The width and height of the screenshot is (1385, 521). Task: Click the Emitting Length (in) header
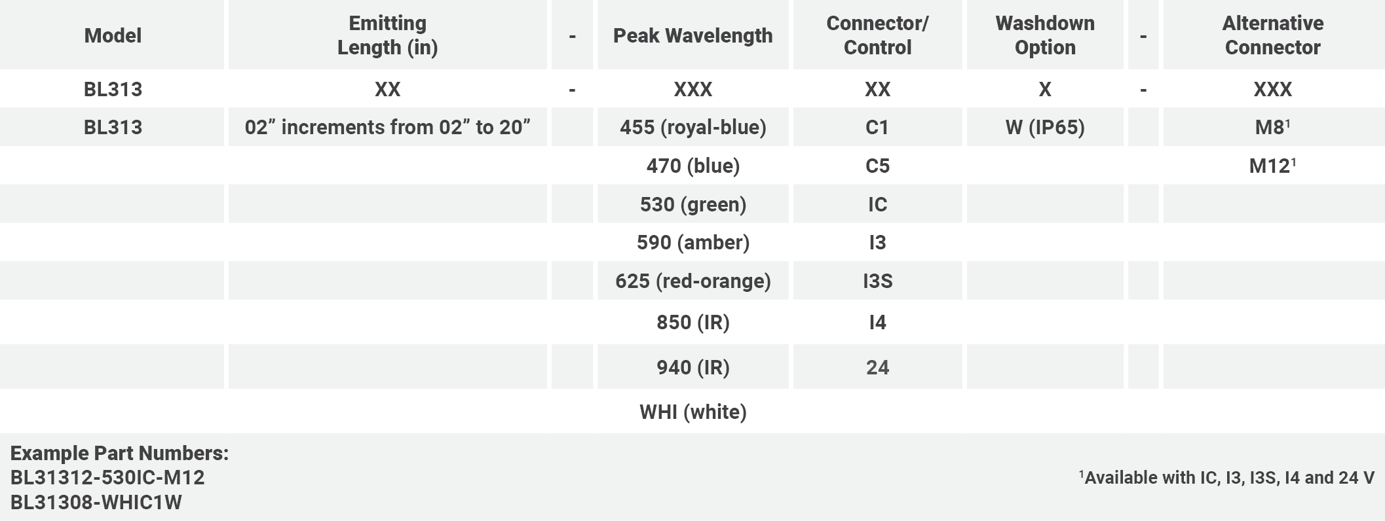pyautogui.click(x=387, y=35)
